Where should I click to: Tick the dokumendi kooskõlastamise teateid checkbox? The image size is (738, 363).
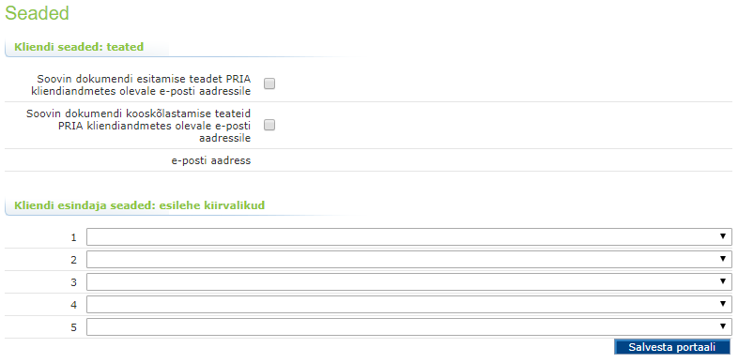click(269, 125)
